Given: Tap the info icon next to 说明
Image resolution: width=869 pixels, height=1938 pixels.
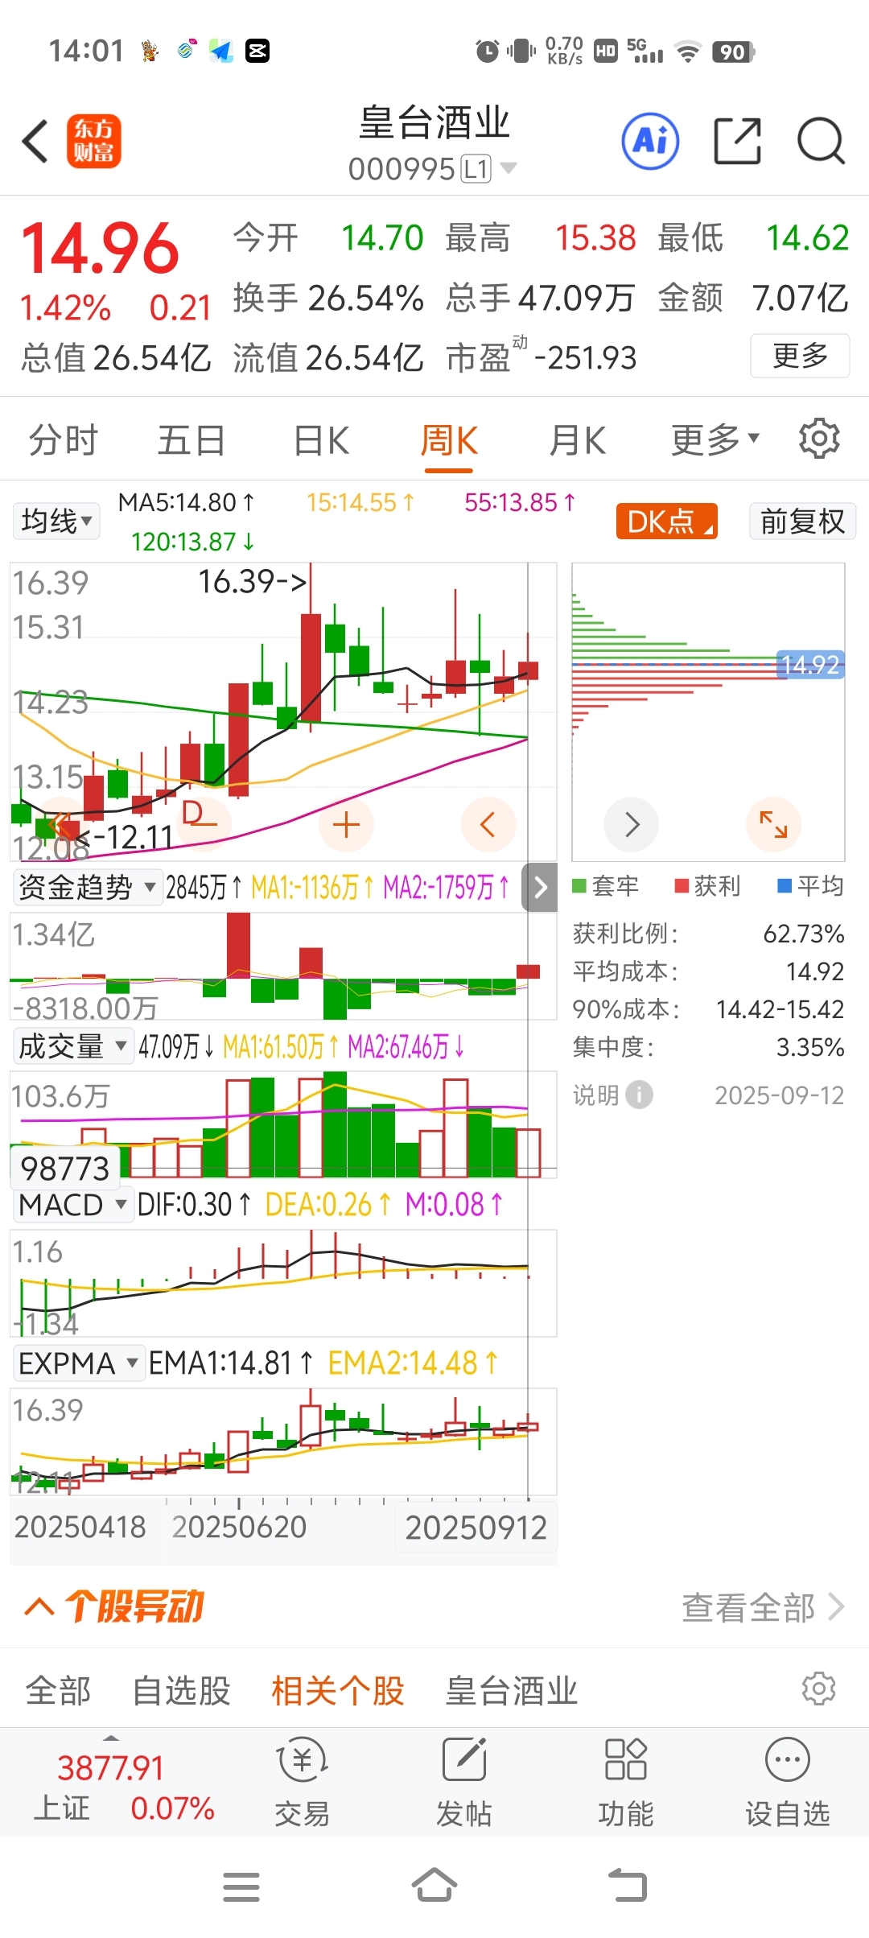Looking at the screenshot, I should [x=640, y=1095].
